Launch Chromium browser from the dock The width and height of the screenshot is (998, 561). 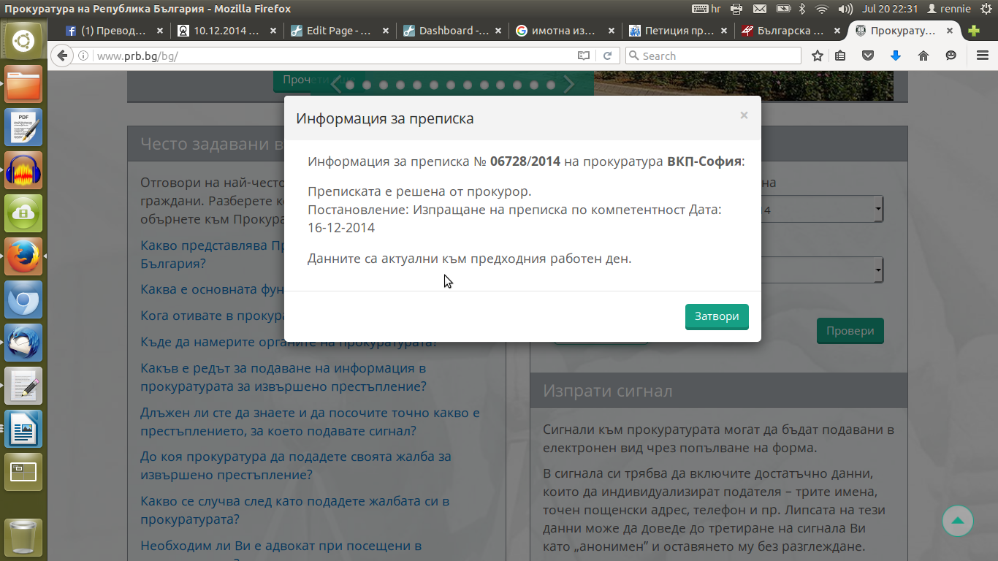click(x=23, y=299)
